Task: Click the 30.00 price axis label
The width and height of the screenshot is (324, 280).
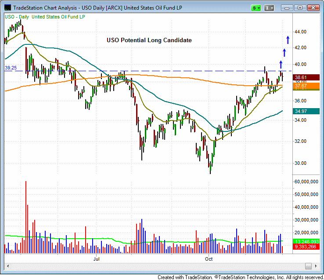Action: (x=301, y=163)
